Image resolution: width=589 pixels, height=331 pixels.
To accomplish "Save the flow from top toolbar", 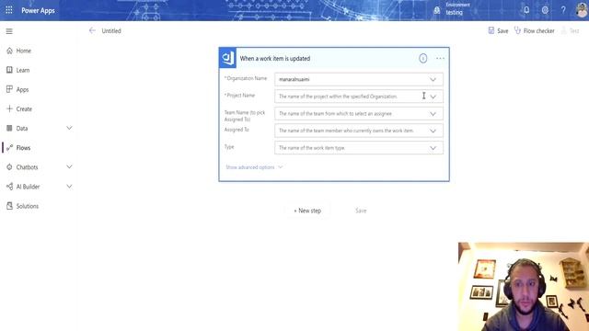I will (498, 30).
